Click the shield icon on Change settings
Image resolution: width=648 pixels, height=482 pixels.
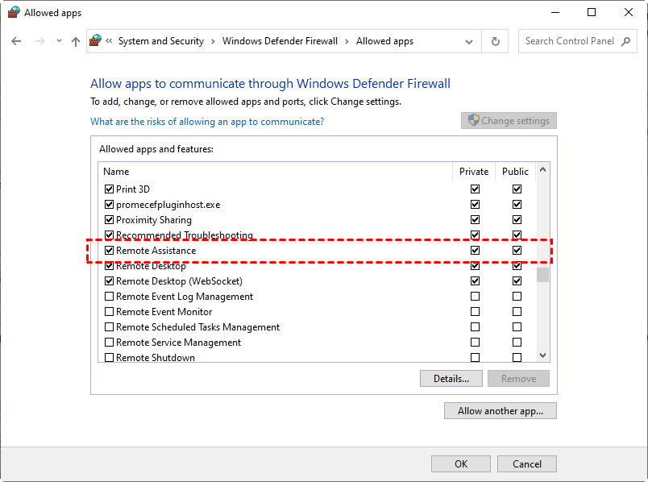click(474, 120)
